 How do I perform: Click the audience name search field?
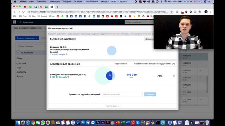click(32, 46)
